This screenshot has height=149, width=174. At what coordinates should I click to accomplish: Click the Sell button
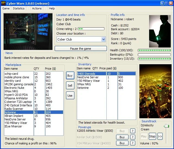pyautogui.click(x=70, y=86)
